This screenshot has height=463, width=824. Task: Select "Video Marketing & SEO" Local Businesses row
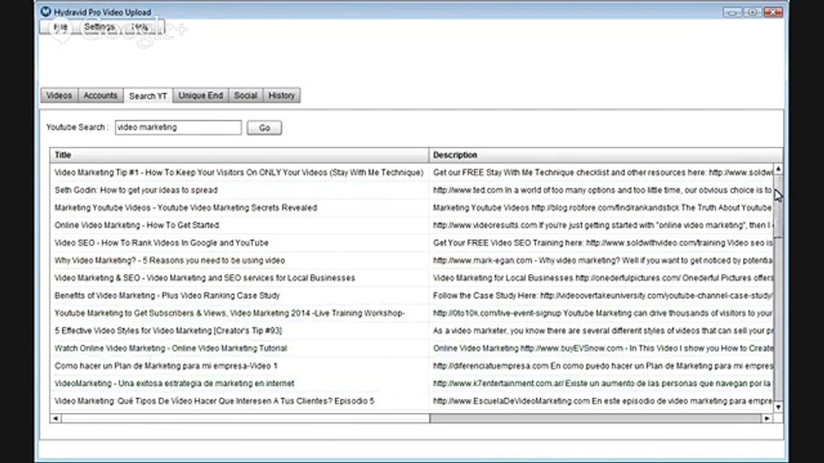[239, 278]
